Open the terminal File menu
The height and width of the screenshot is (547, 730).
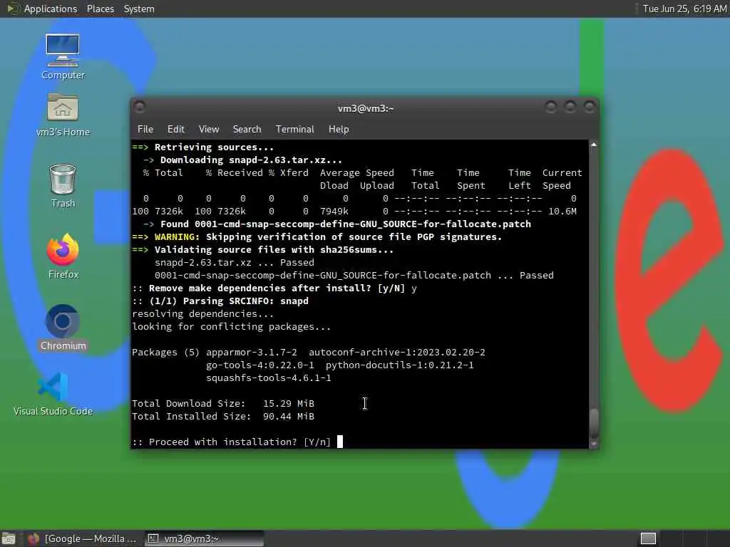tap(145, 130)
